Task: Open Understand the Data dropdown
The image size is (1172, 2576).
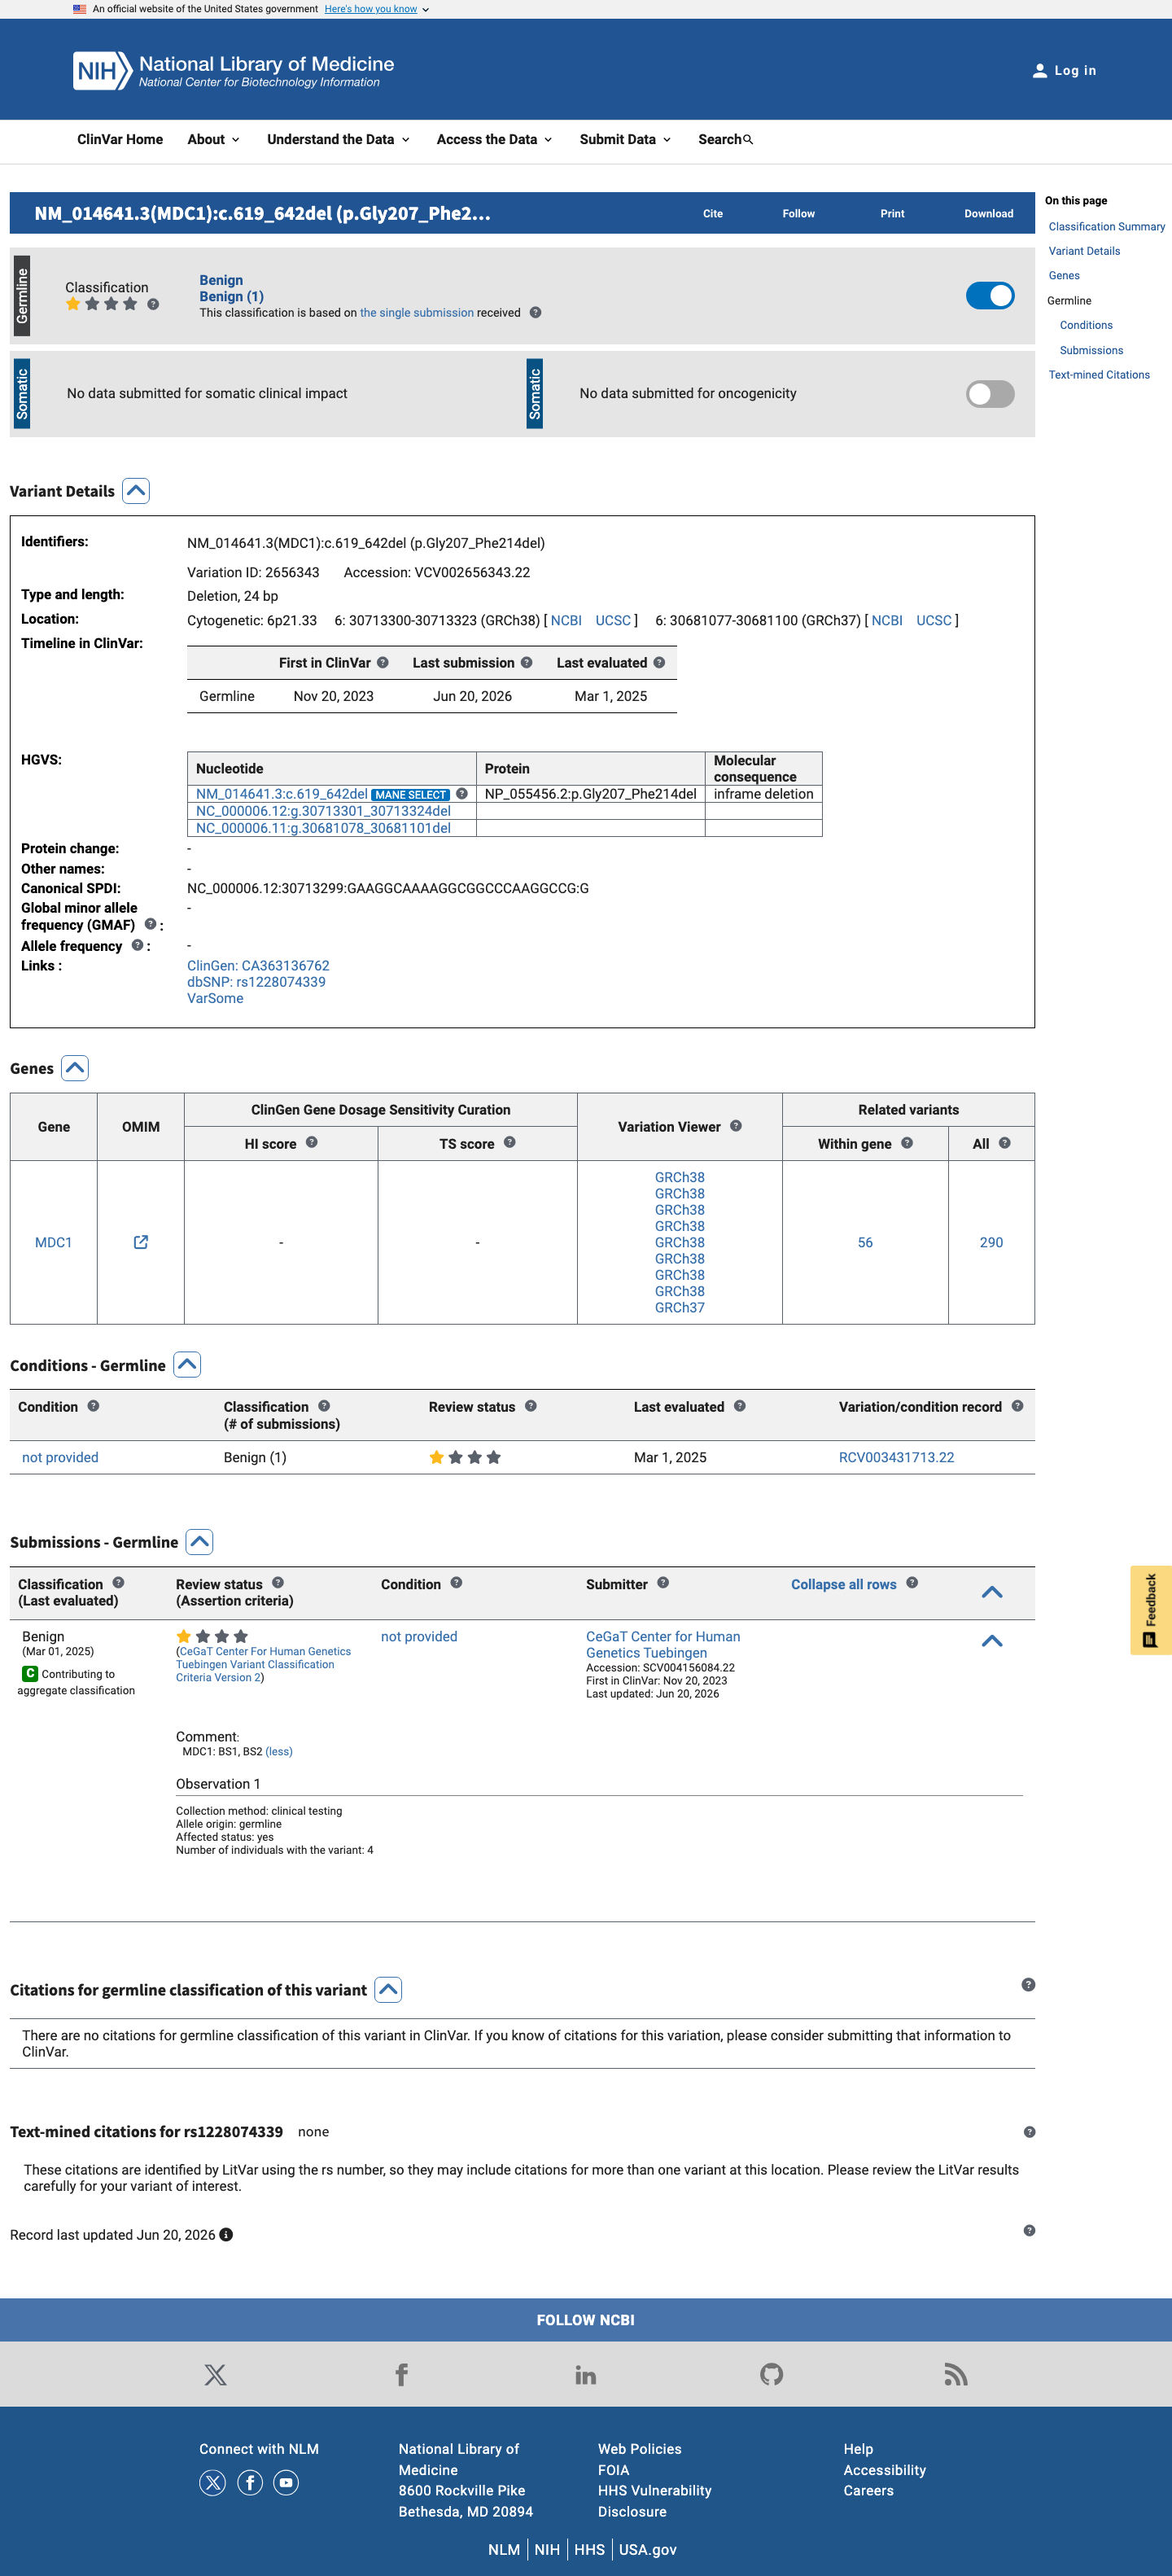Action: click(x=338, y=140)
